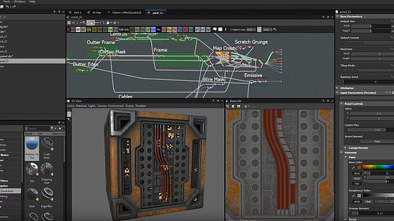Click the Scratch Grunge frame label in graph
Image resolution: width=394 pixels, height=221 pixels.
pyautogui.click(x=251, y=42)
